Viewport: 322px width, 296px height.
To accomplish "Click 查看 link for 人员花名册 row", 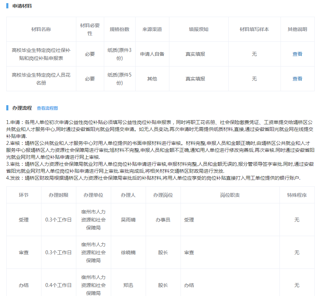I will (x=297, y=79).
